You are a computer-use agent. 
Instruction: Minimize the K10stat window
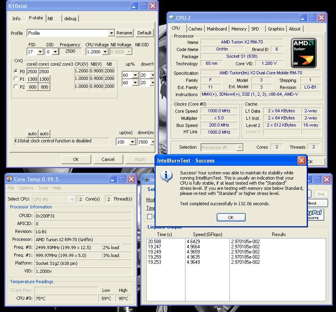(135, 6)
